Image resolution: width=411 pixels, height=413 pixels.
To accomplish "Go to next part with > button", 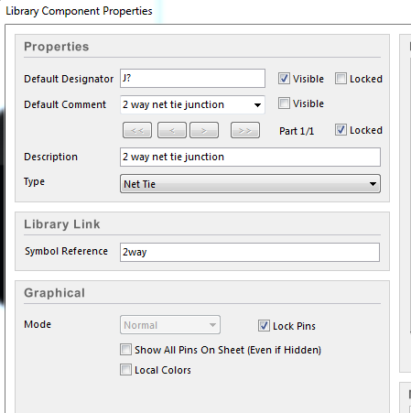I will (x=204, y=130).
